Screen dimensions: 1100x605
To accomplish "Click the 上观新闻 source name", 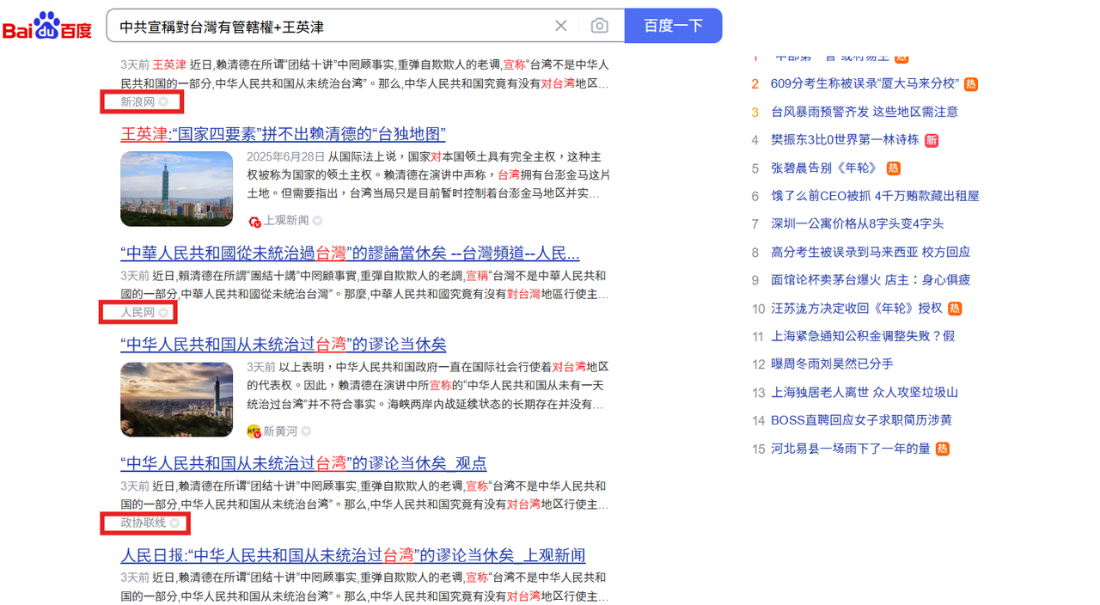I will coord(286,221).
